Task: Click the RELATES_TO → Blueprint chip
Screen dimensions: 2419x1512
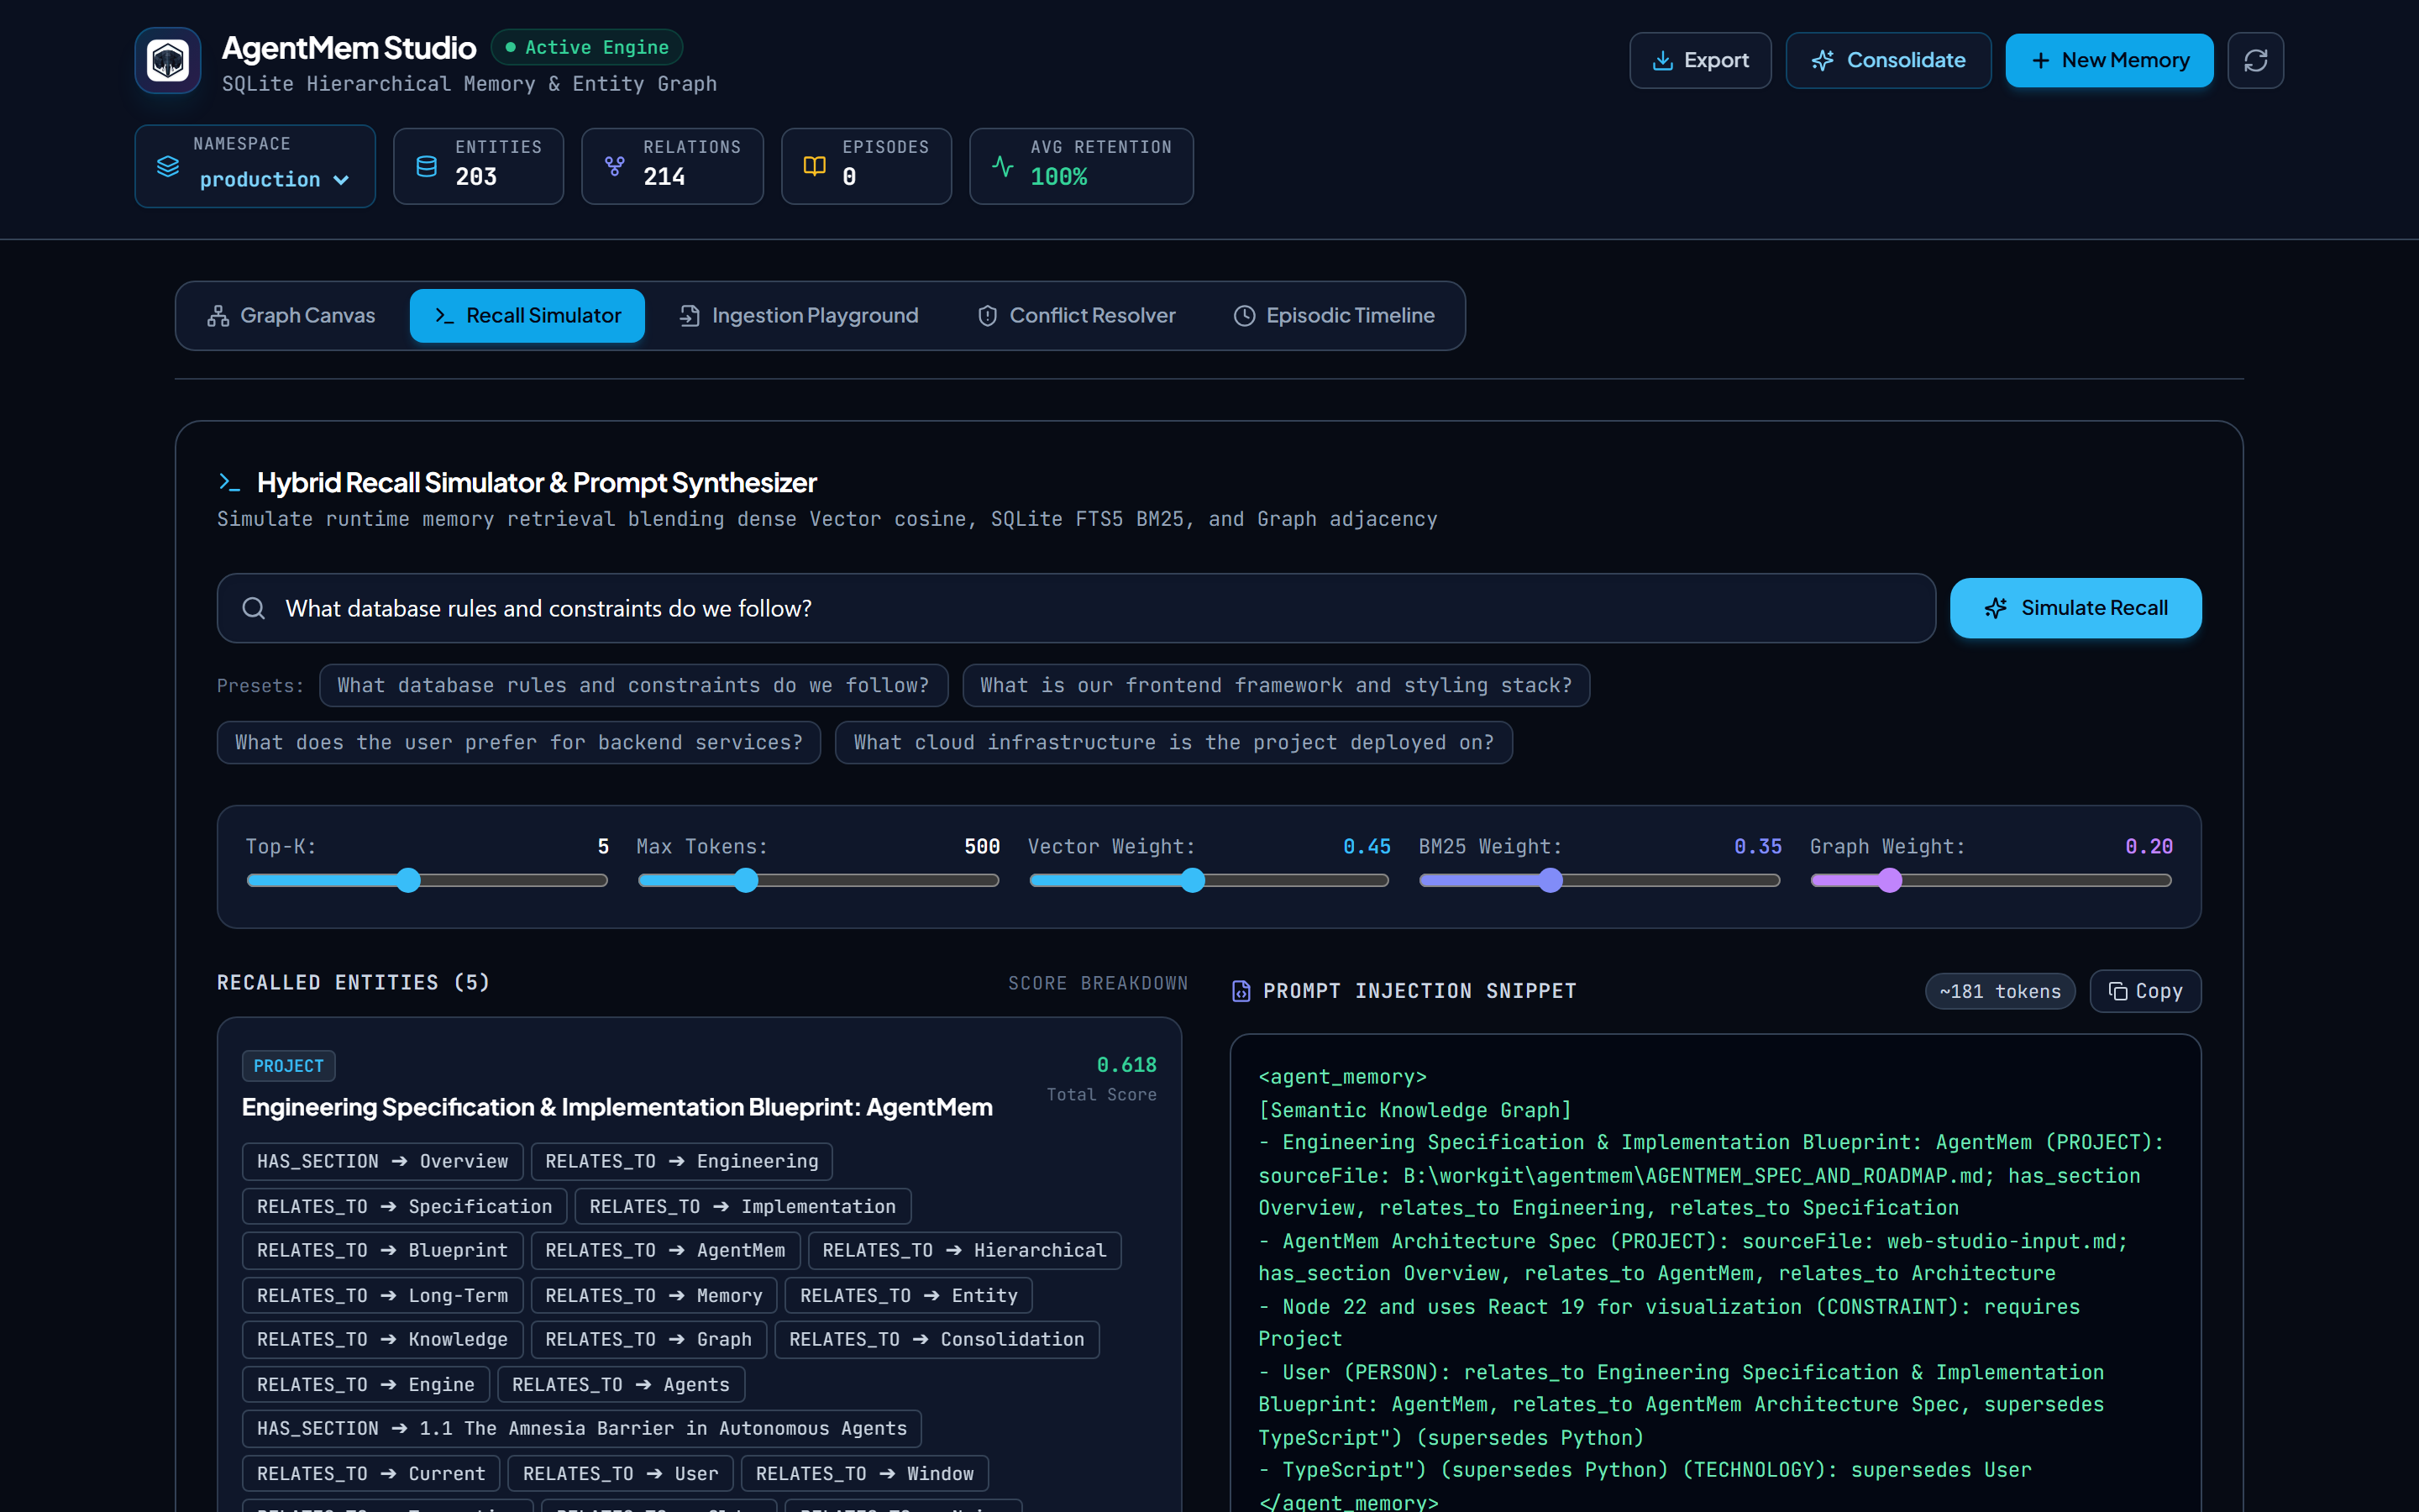Action: [382, 1250]
